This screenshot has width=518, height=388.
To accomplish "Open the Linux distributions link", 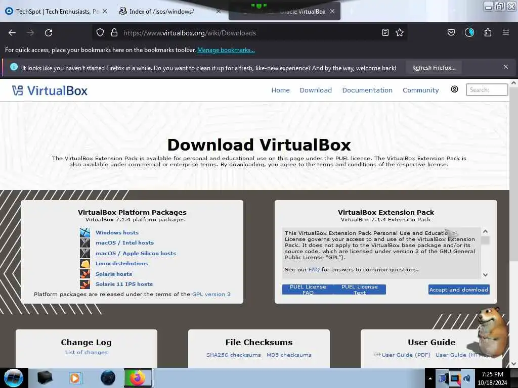I will pos(121,264).
